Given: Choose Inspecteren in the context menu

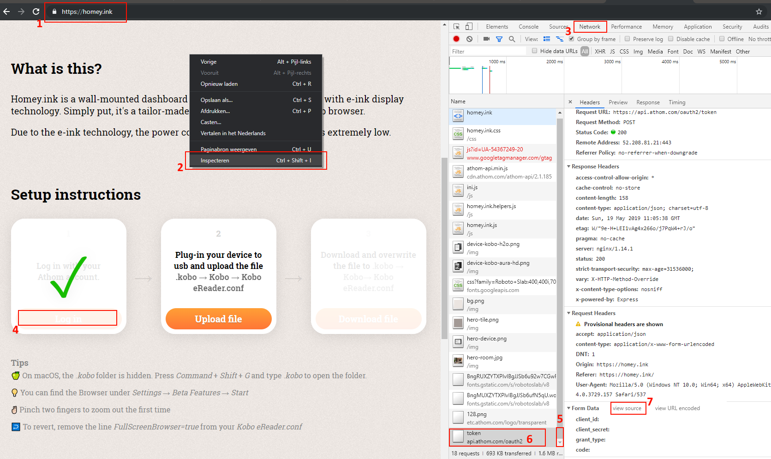Looking at the screenshot, I should tap(256, 161).
